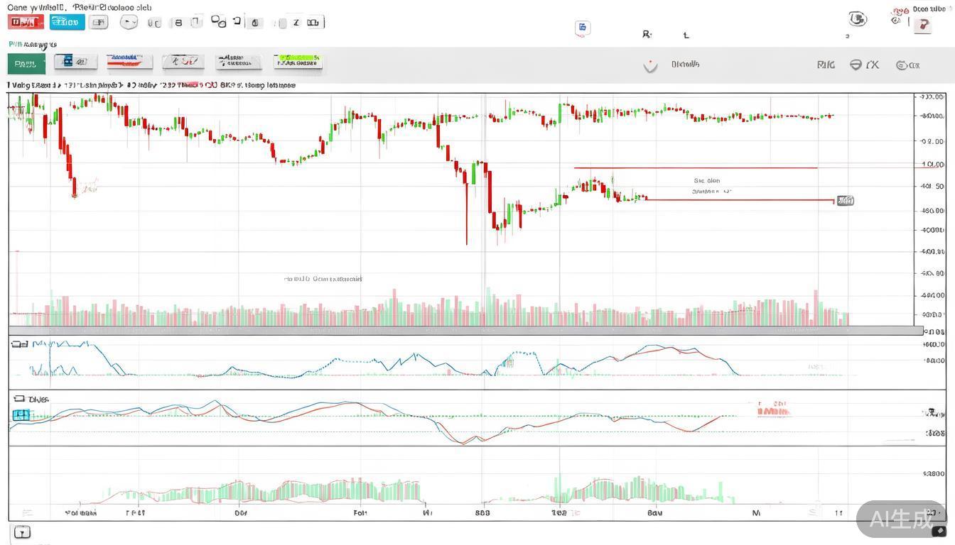Select the green tab on second toolbar row
Viewport: 955px width, 545px height.
click(x=26, y=64)
